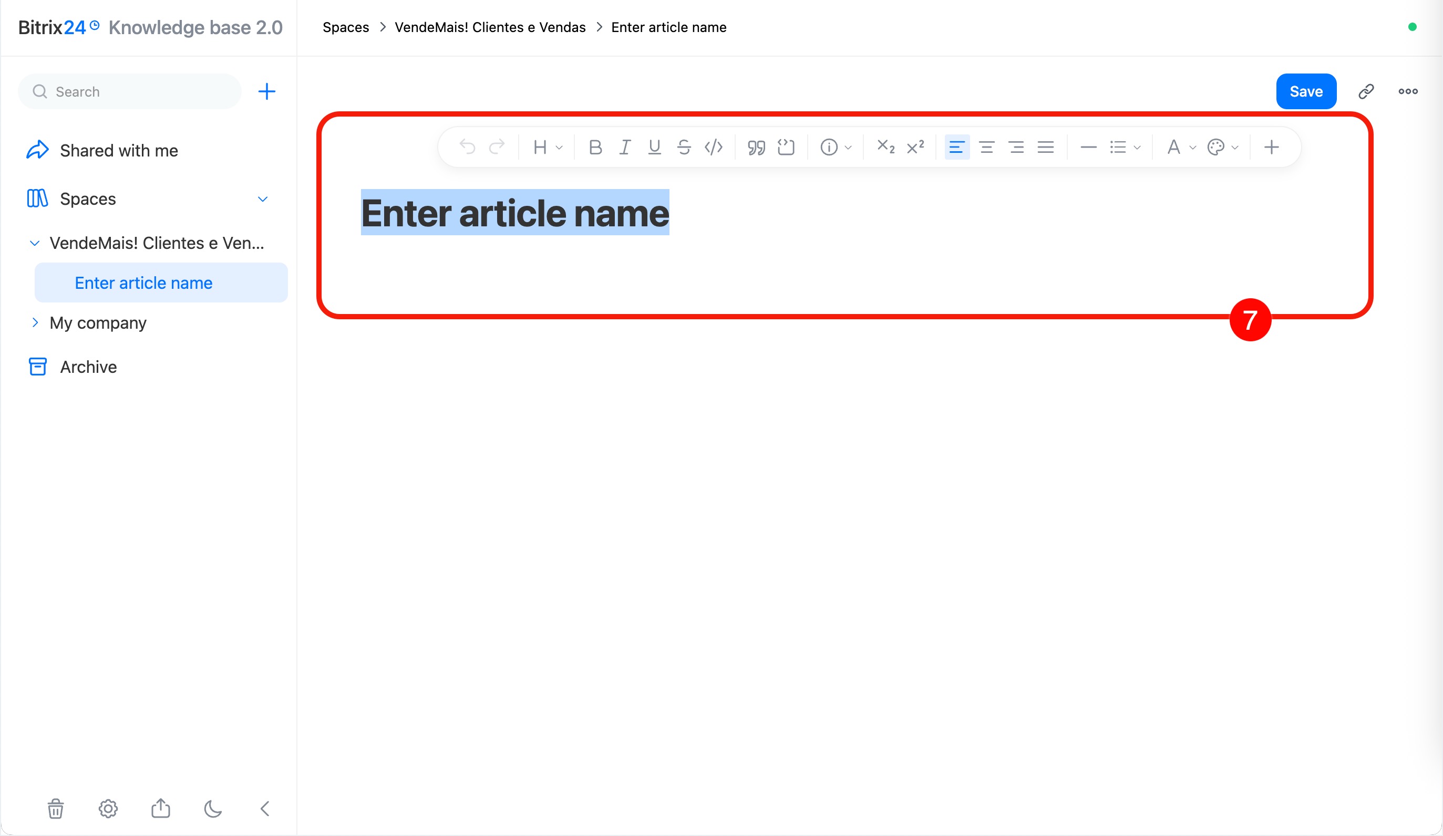
Task: Open trash bin in sidebar
Action: pyautogui.click(x=56, y=809)
